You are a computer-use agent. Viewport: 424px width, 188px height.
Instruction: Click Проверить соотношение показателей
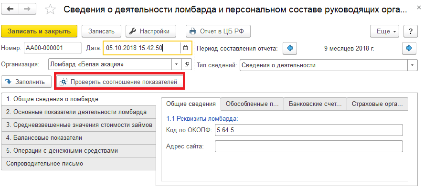[x=119, y=82]
